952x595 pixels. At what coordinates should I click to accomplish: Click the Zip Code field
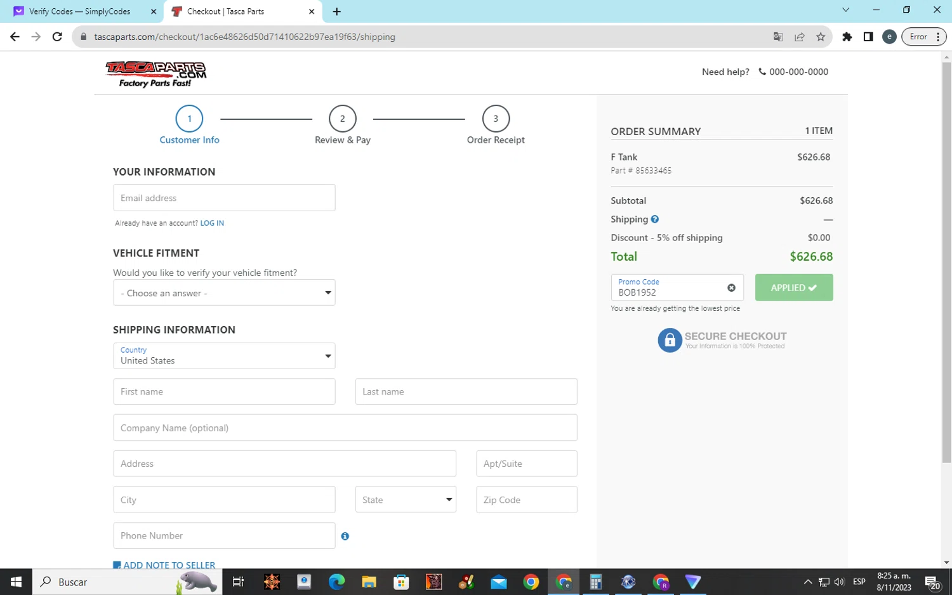click(526, 500)
